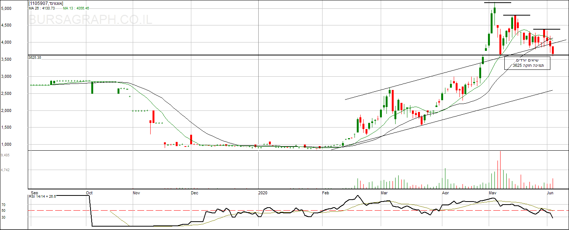The width and height of the screenshot is (569, 230).
Task: Select the MA 26 : 4130.73 legend
Action: [x=42, y=8]
